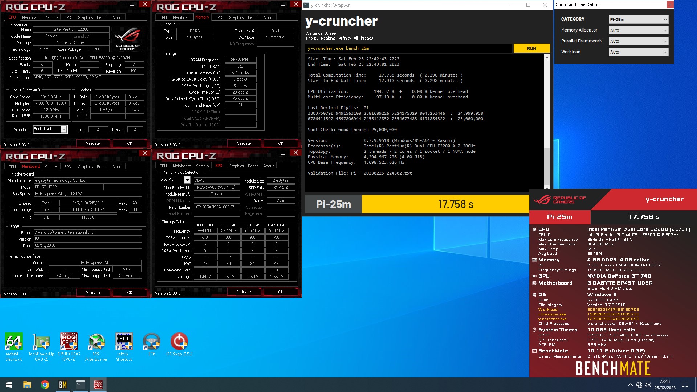Viewport: 697px width, 392px height.
Task: Open the Socket #1 selection dropdown
Action: (x=50, y=129)
